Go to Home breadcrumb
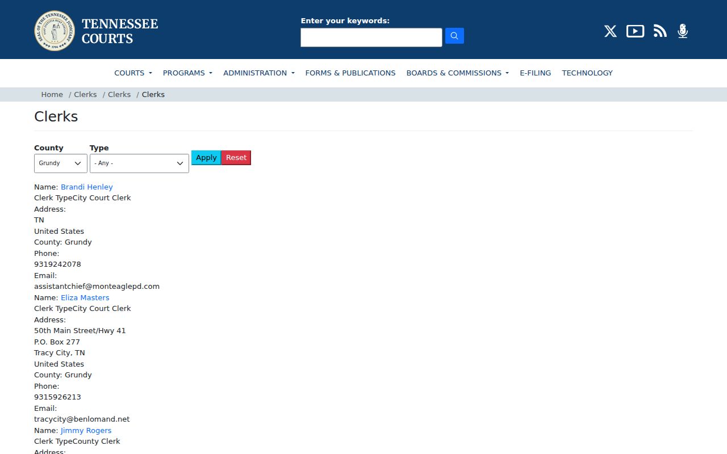The width and height of the screenshot is (727, 454). point(52,94)
